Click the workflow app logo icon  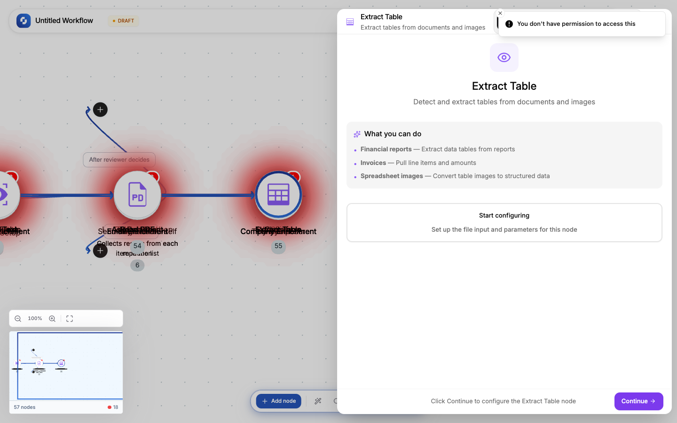click(24, 21)
